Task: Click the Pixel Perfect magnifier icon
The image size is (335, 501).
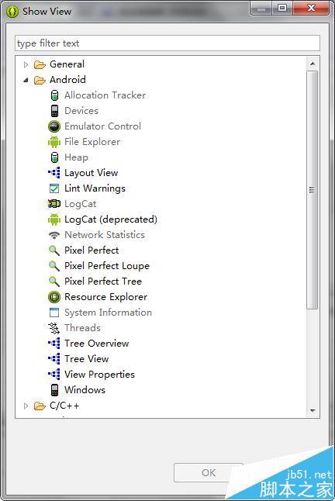Action: [54, 250]
